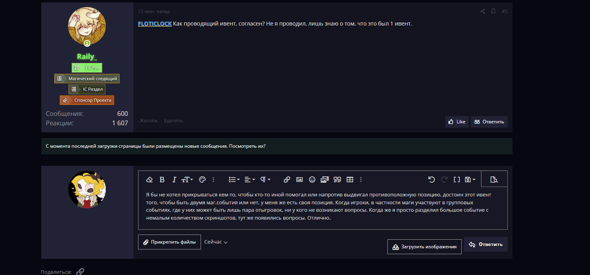
Task: Open the font size dropdown
Action: pyautogui.click(x=187, y=180)
